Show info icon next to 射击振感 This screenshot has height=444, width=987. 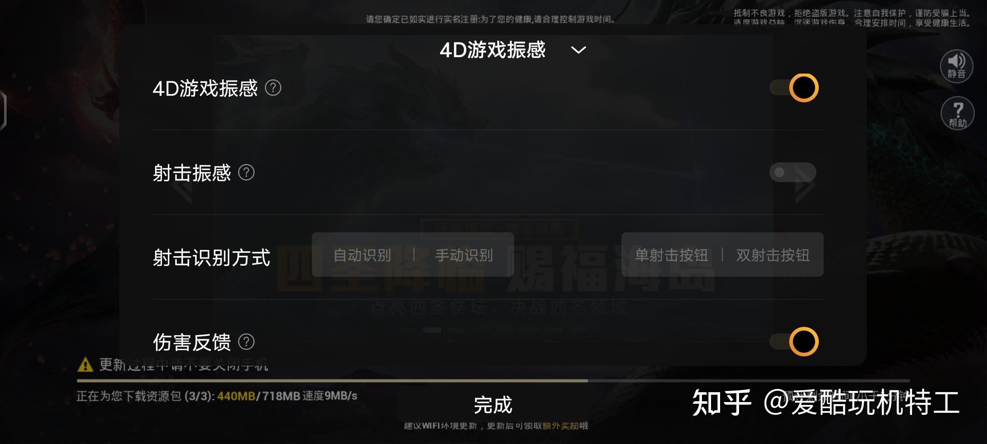pyautogui.click(x=246, y=172)
